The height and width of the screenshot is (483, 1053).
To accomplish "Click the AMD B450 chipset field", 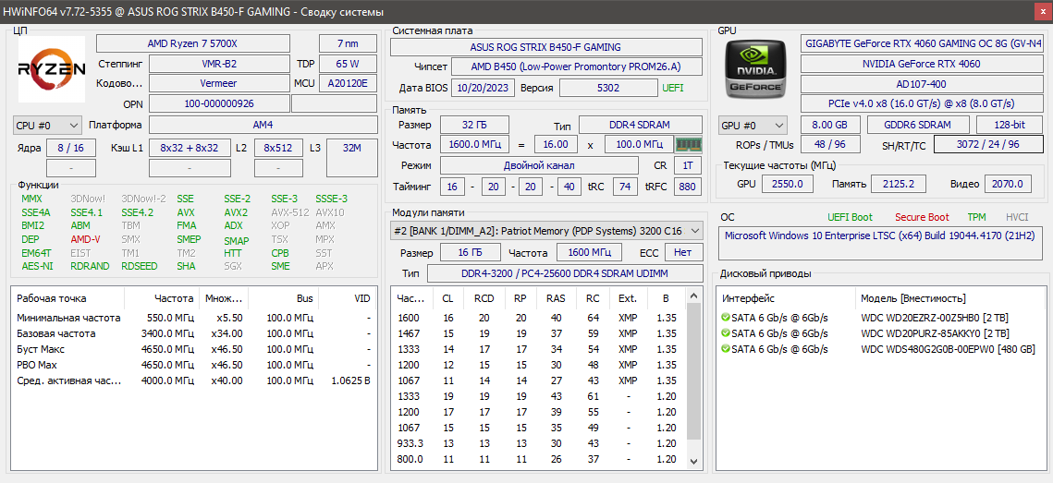I will pos(577,66).
